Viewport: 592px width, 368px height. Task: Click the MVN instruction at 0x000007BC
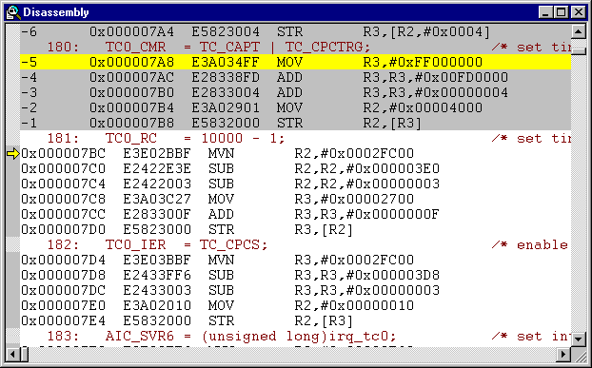[x=221, y=153]
